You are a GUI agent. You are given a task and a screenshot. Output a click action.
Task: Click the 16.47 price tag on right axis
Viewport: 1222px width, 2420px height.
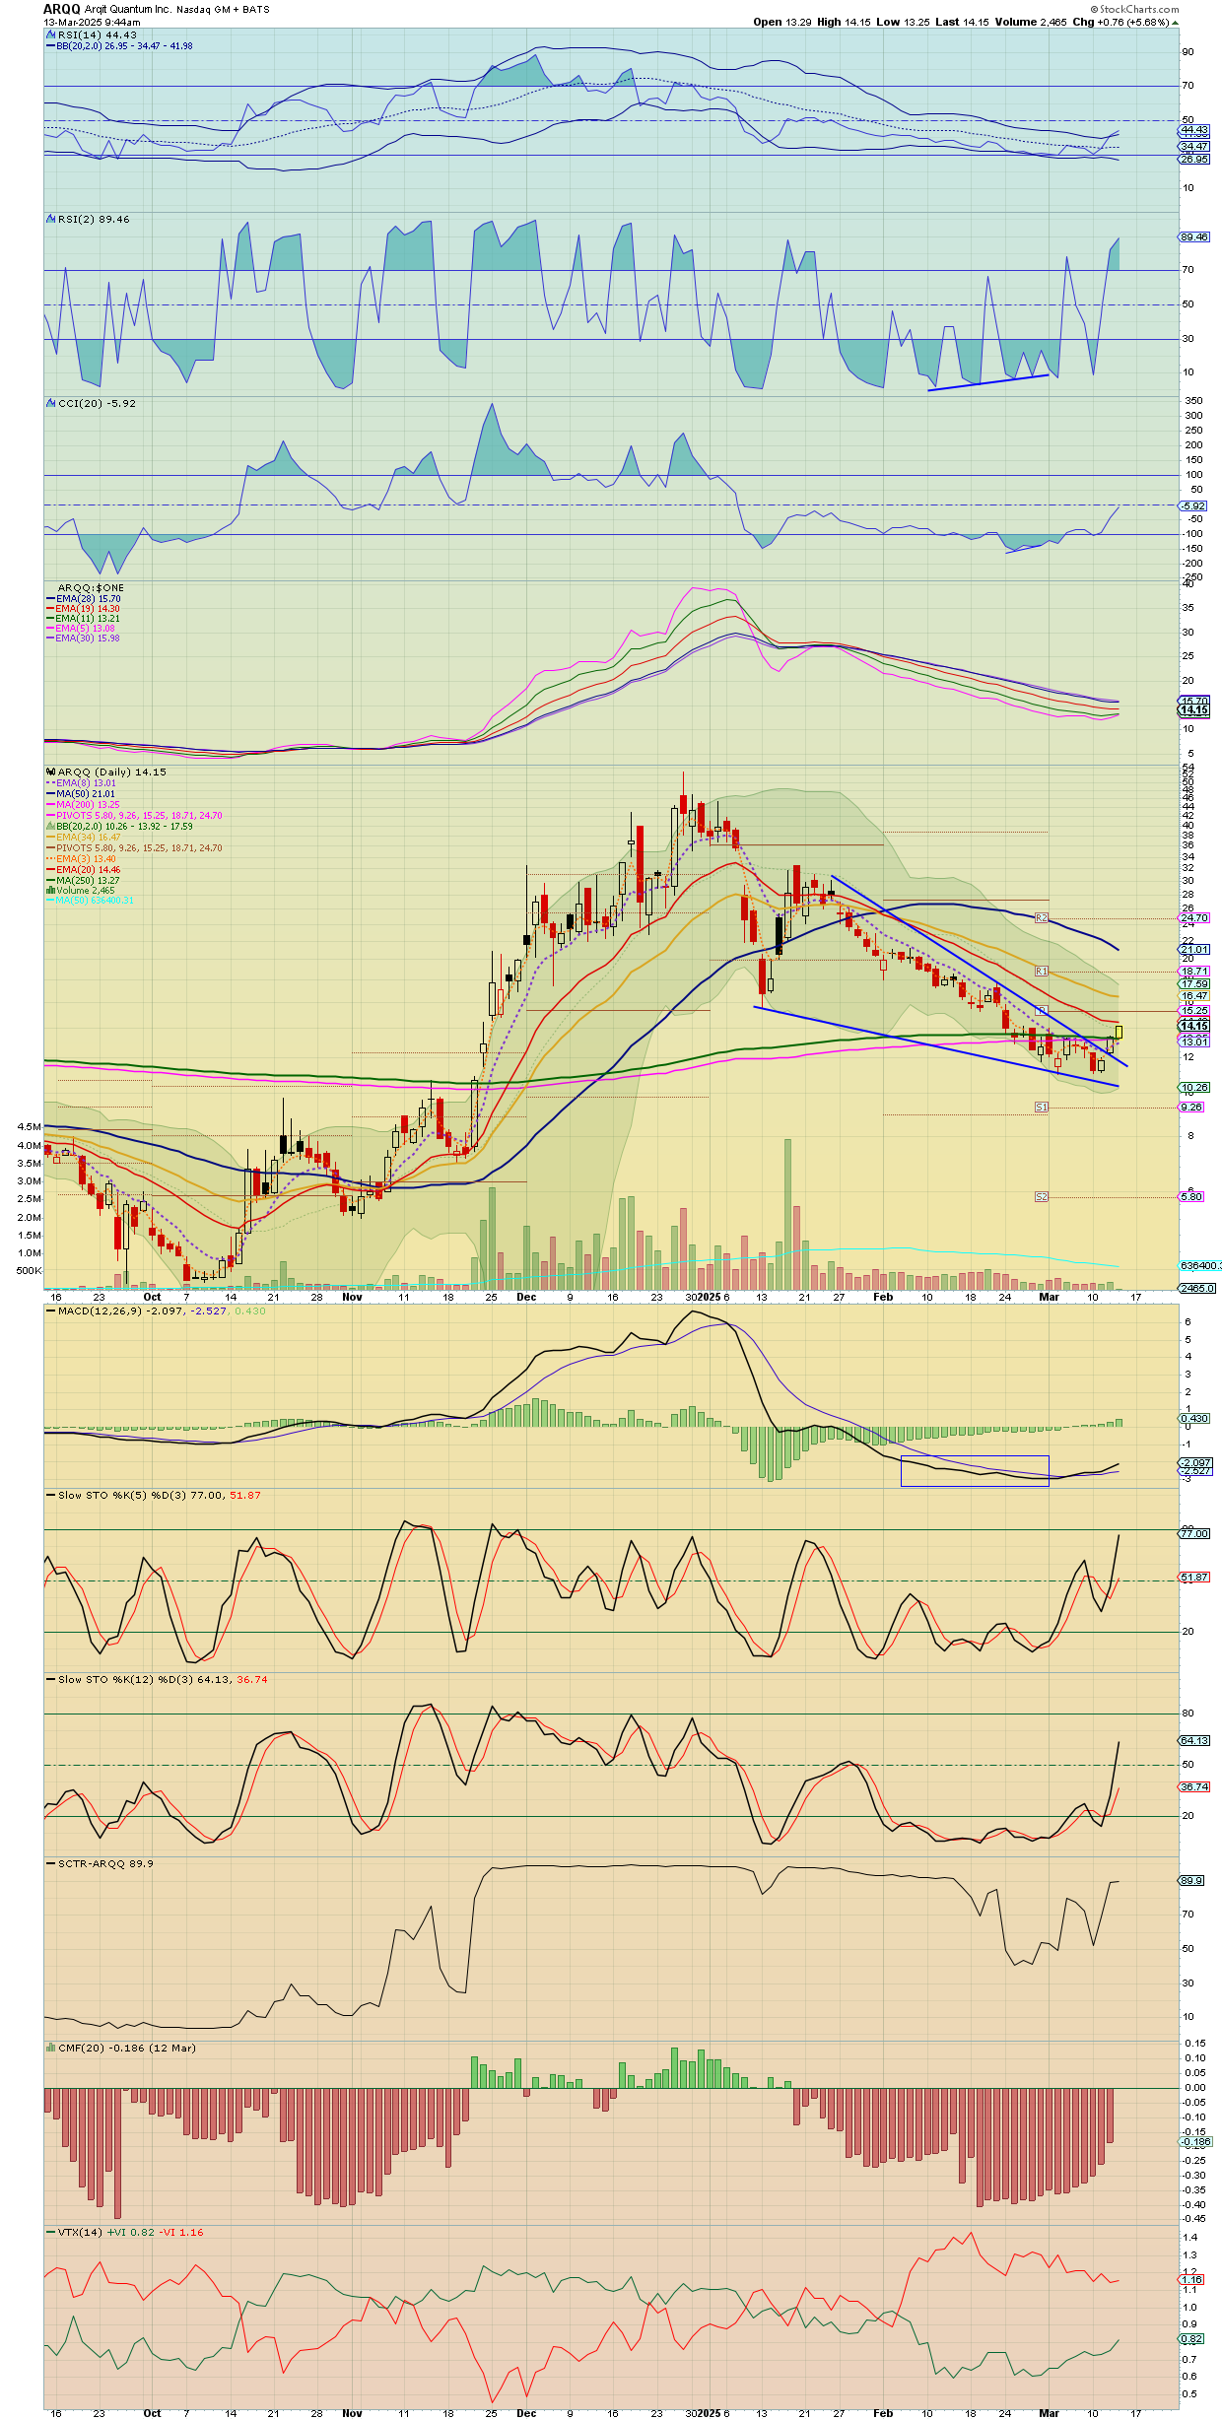1193,996
